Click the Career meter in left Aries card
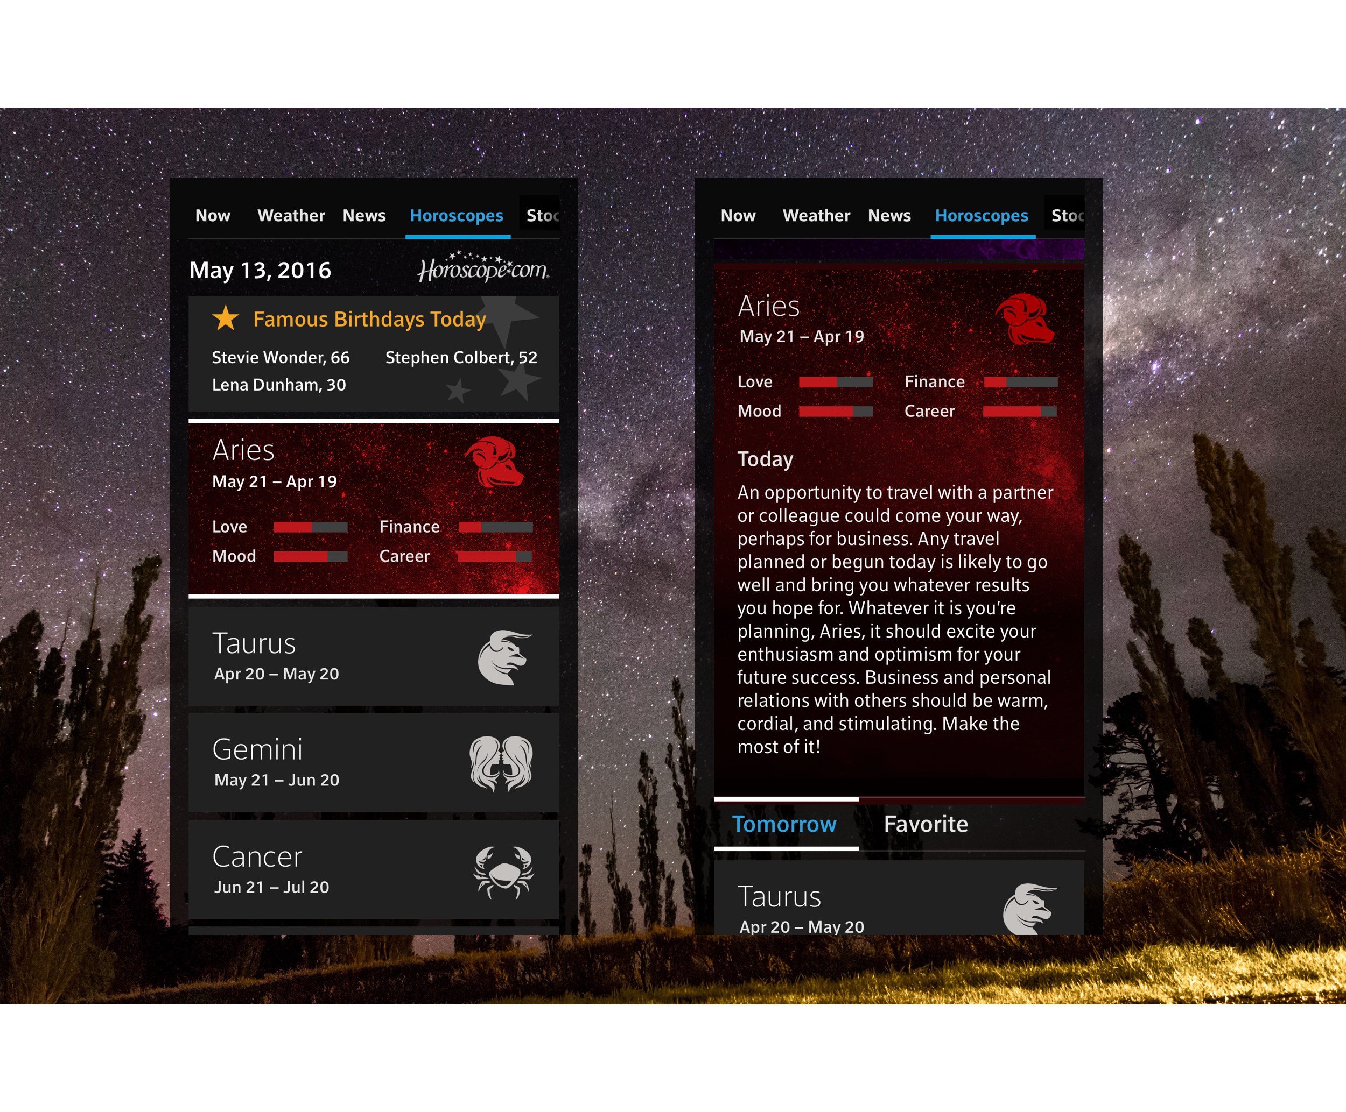 (x=495, y=557)
